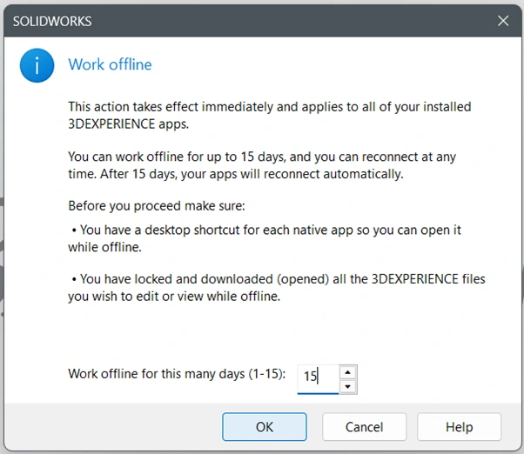This screenshot has width=524, height=454.
Task: Confirm working offline with OK
Action: [x=265, y=427]
